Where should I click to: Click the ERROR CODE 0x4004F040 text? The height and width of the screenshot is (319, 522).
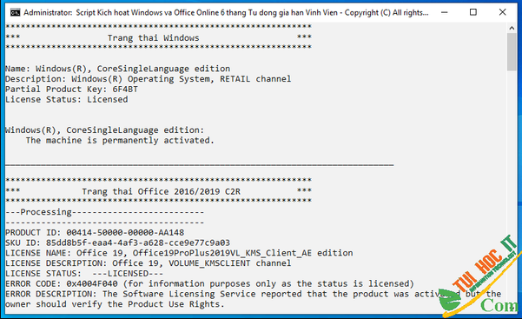pos(62,283)
